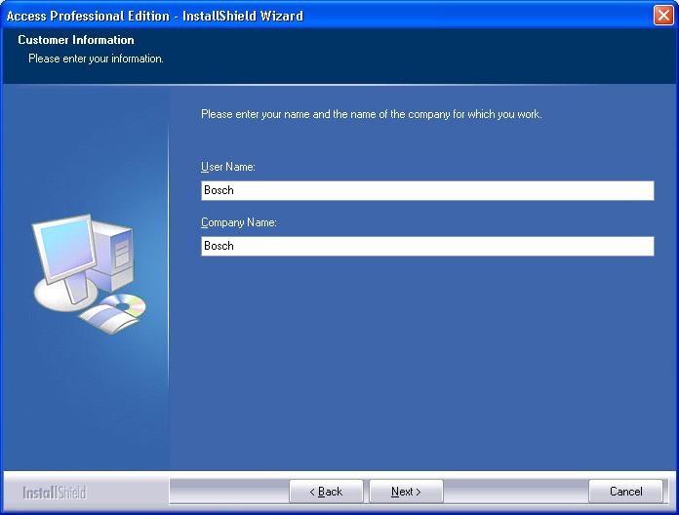Click the 'Please enter your information.' text

click(x=97, y=59)
